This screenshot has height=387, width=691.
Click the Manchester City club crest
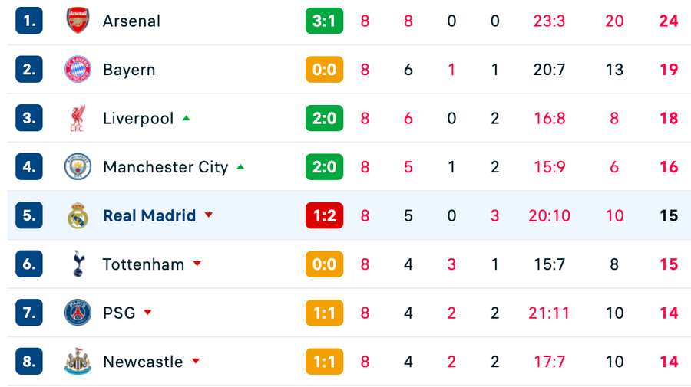tap(78, 166)
